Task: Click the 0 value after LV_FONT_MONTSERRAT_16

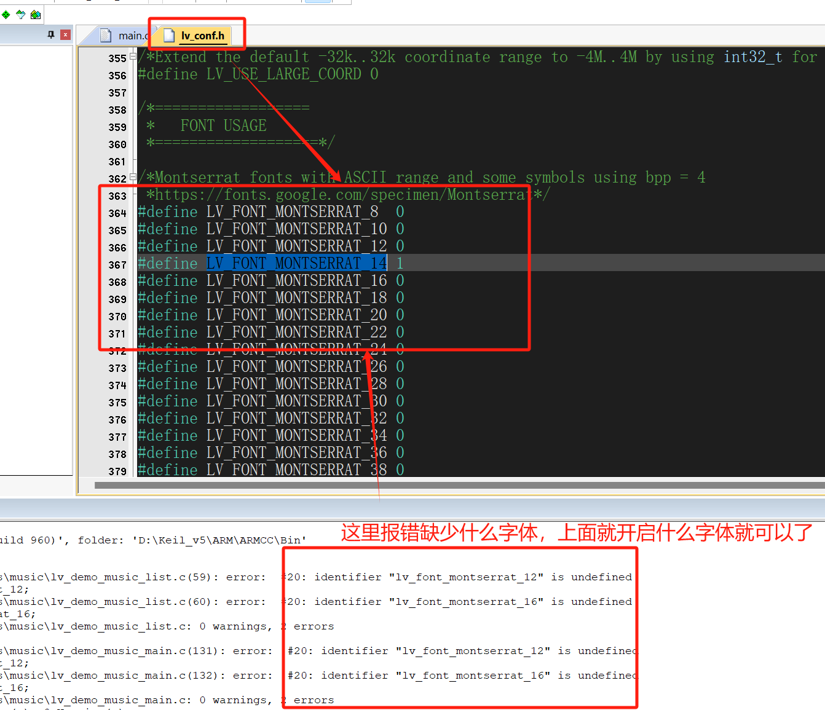Action: click(400, 280)
